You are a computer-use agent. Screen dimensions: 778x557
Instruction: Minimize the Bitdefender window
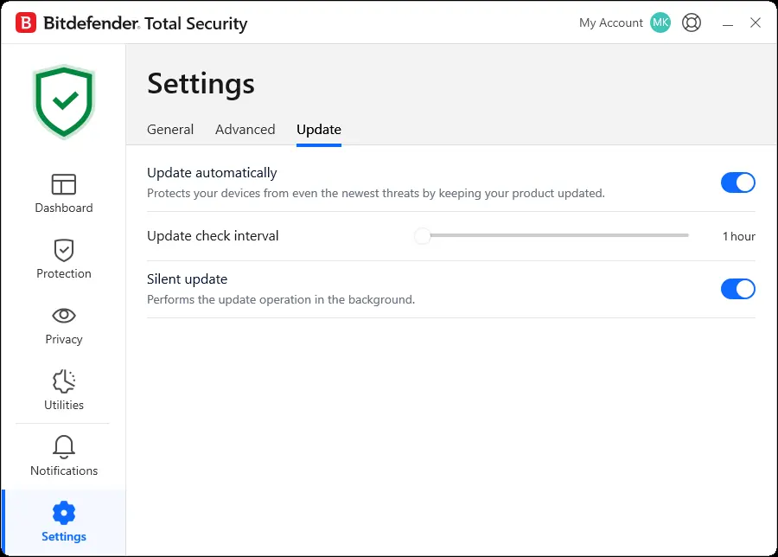coord(727,23)
